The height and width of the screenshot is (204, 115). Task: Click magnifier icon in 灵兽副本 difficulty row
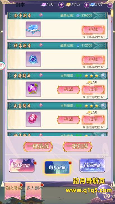tap(104, 106)
